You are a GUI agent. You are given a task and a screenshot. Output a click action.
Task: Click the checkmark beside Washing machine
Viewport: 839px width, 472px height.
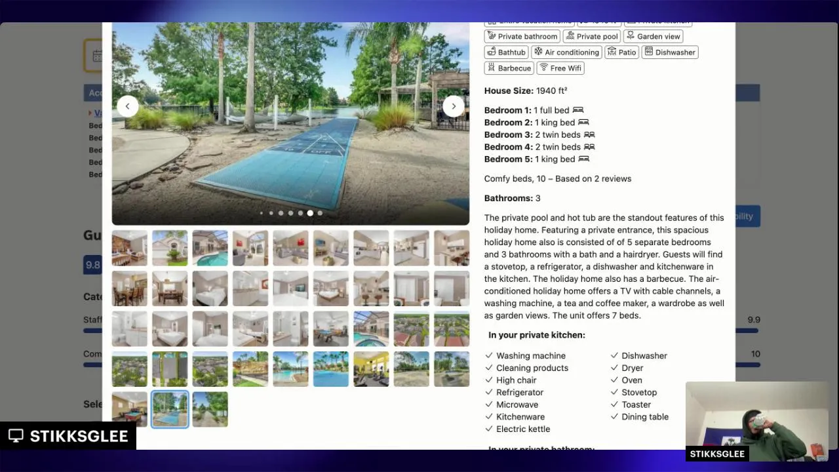point(488,355)
